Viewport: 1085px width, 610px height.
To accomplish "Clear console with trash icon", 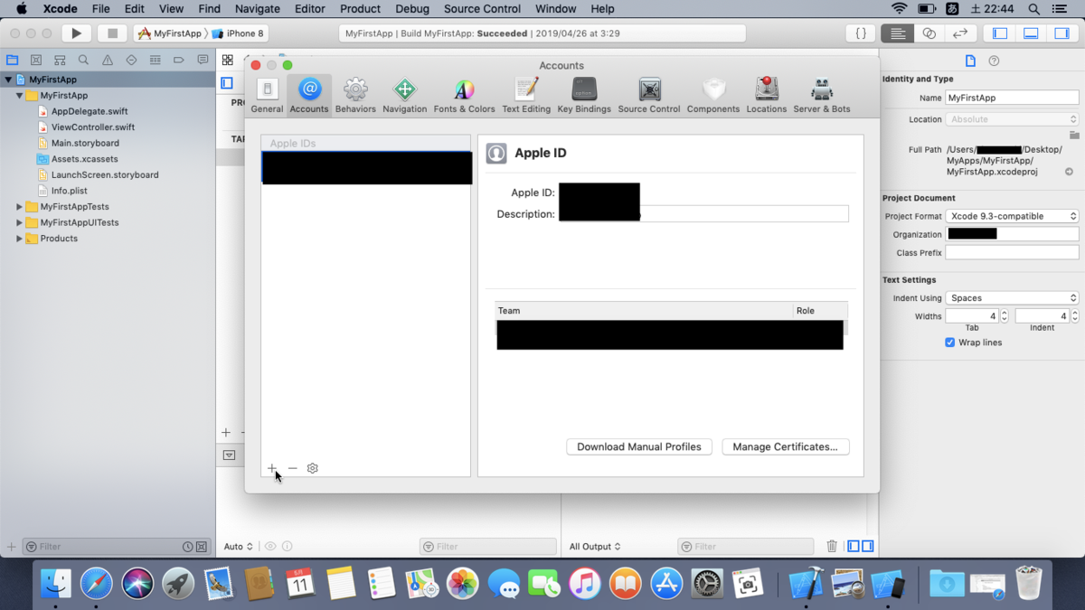I will coord(832,547).
